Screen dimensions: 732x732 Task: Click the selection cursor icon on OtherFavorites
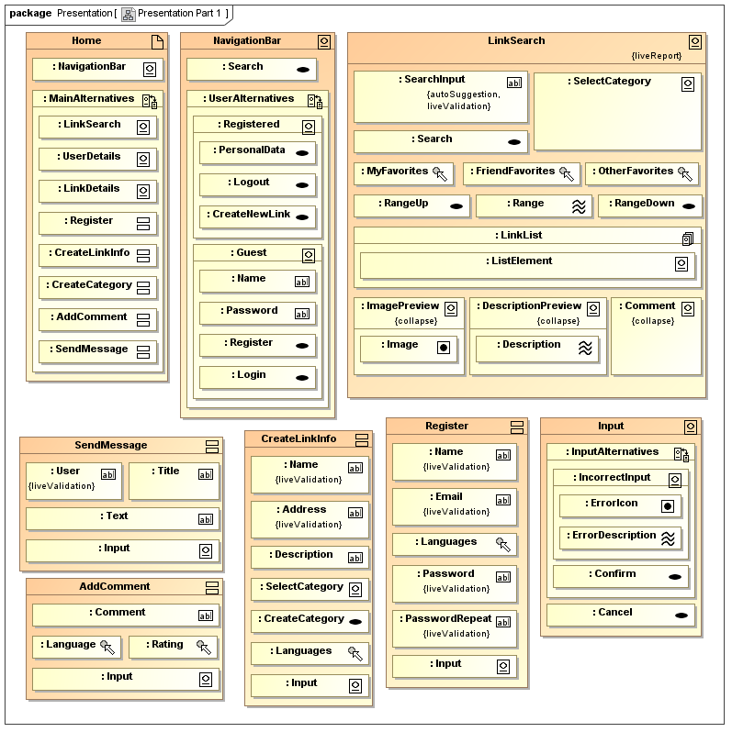pyautogui.click(x=685, y=174)
